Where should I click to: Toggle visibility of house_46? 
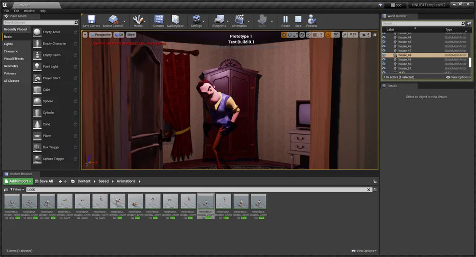[384, 46]
